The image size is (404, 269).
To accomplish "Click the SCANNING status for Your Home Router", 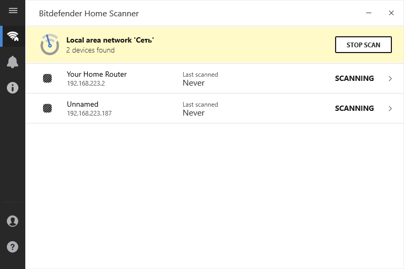I will (355, 78).
